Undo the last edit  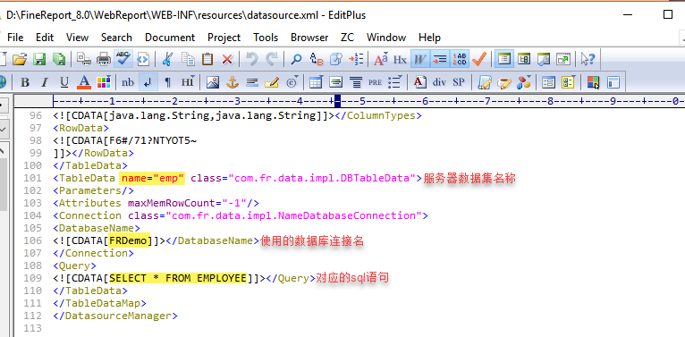[251, 59]
